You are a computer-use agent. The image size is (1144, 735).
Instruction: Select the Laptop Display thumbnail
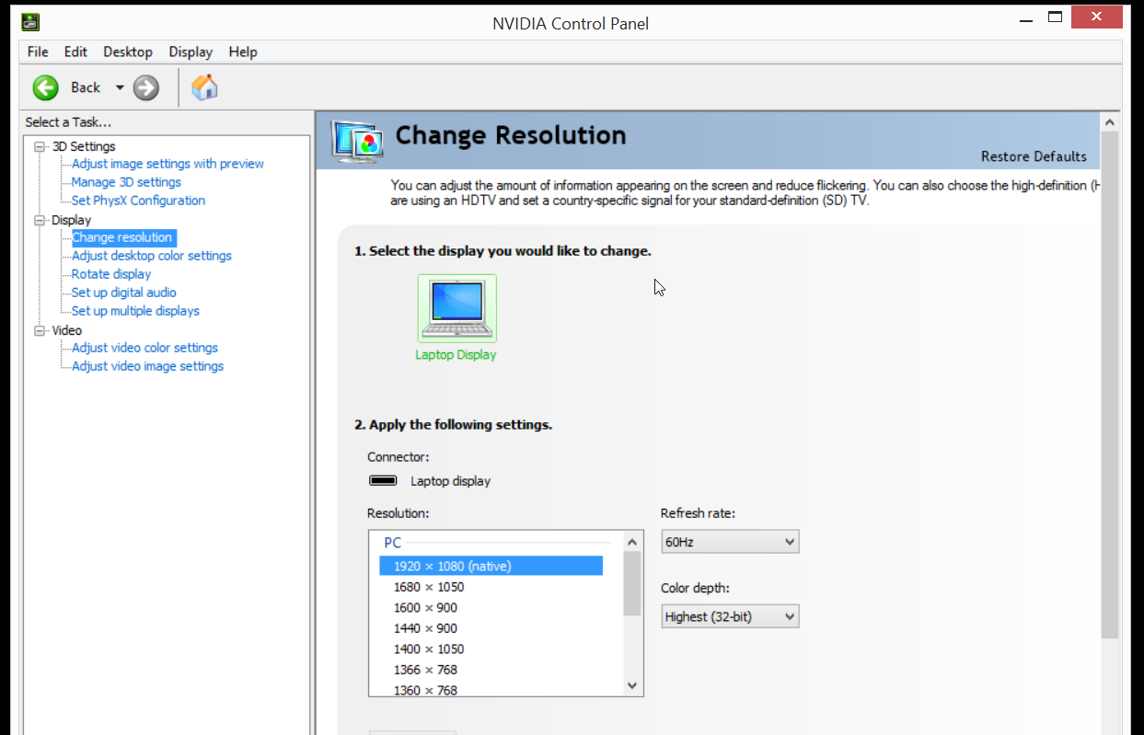pyautogui.click(x=456, y=308)
